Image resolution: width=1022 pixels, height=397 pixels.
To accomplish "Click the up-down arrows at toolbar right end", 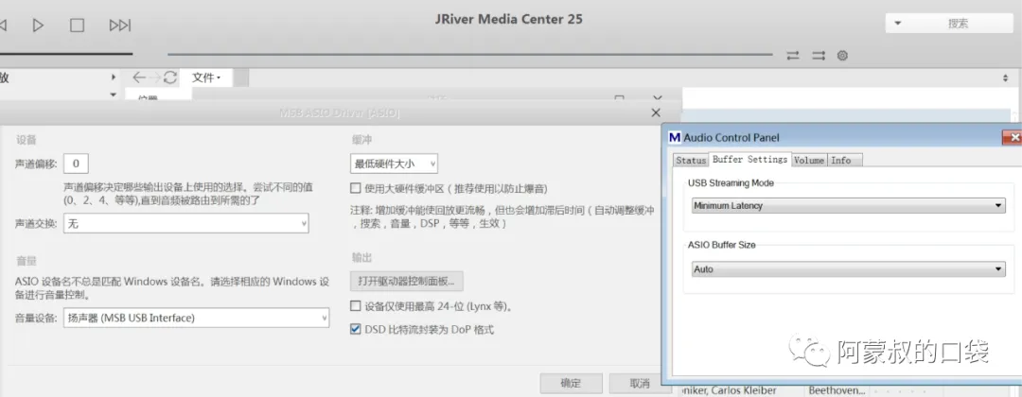I will click(1004, 78).
